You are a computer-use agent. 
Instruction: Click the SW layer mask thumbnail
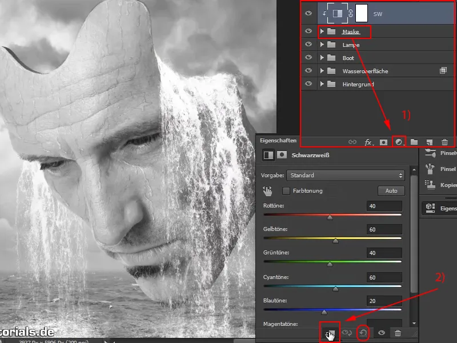click(x=362, y=13)
